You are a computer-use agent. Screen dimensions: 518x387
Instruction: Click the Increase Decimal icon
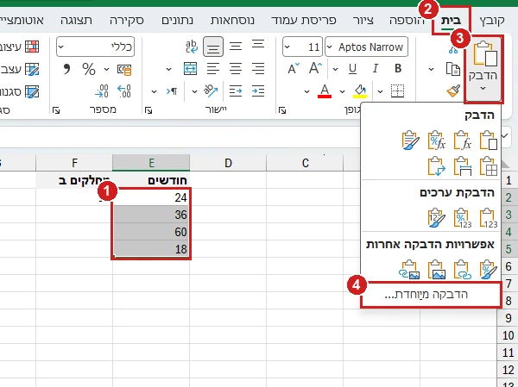[x=124, y=91]
